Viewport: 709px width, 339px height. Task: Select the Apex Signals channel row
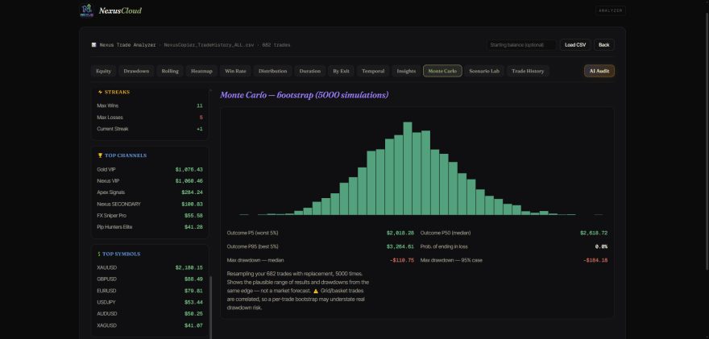(150, 192)
